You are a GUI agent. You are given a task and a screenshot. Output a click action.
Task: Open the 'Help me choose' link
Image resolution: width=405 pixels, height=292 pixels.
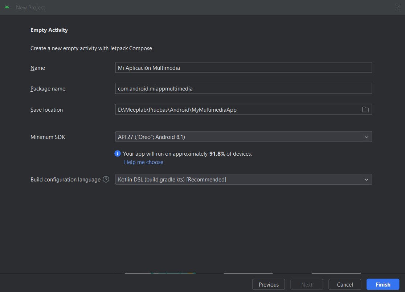[x=143, y=162]
